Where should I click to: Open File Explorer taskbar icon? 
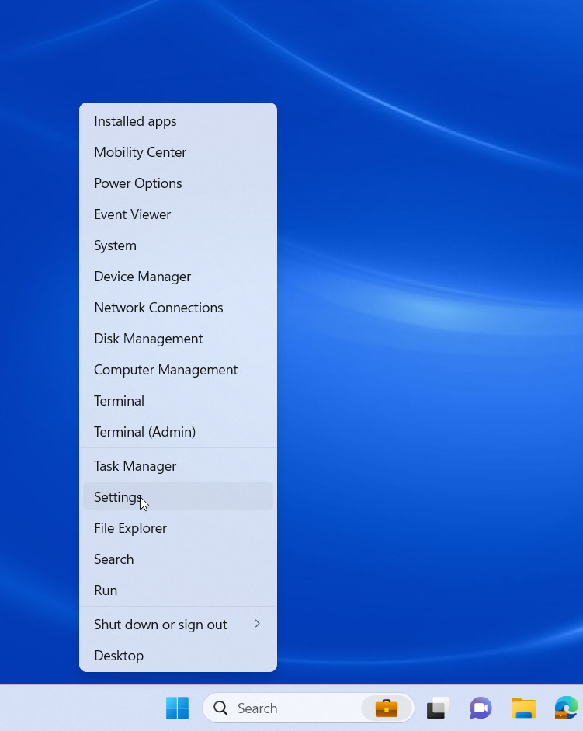pos(524,708)
